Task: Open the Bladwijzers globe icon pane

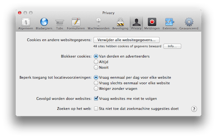Action: point(44,24)
